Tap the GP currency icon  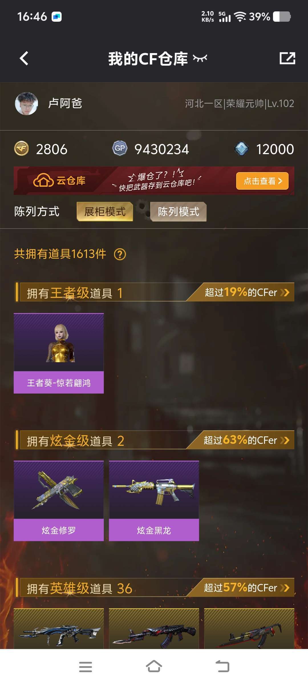[120, 148]
